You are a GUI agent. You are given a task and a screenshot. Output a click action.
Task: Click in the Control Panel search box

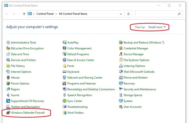[156, 14]
